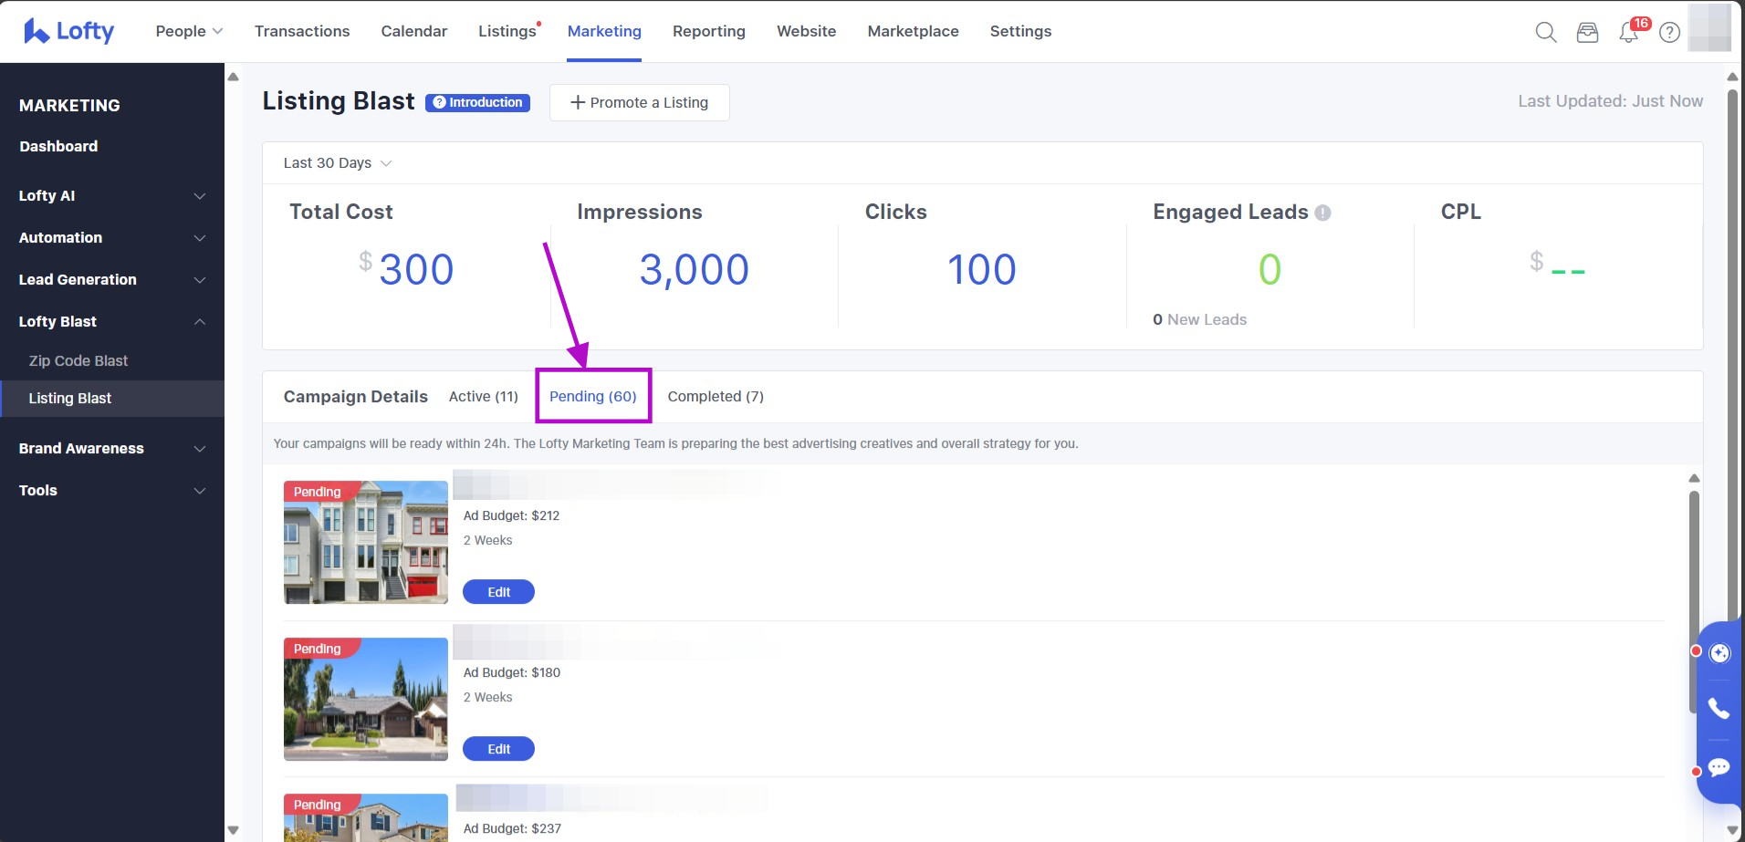Click the help question mark icon
Viewport: 1745px width, 842px height.
1669,33
